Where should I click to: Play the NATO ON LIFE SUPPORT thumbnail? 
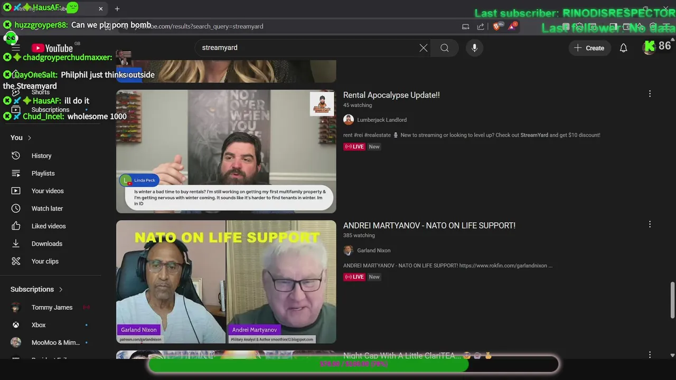226,282
